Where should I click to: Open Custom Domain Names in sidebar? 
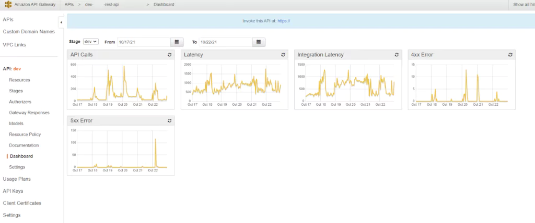[29, 32]
